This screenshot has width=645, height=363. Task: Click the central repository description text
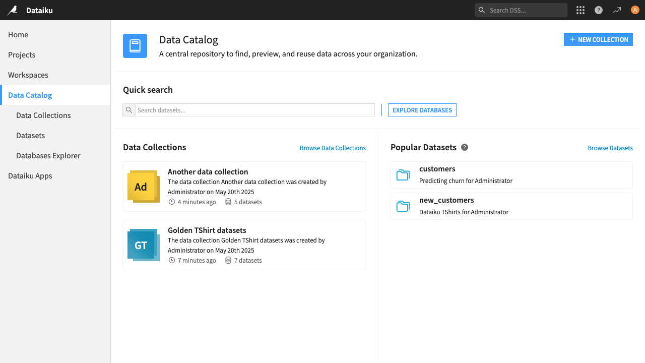[288, 53]
